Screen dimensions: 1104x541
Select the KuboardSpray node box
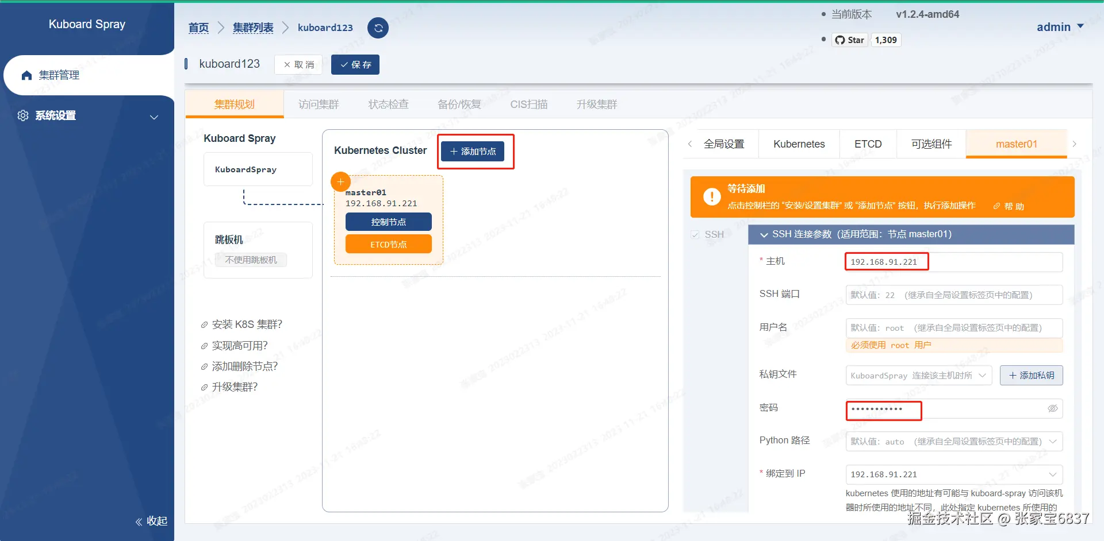(258, 169)
